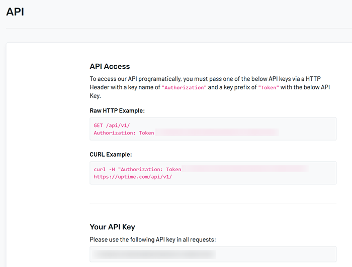
Task: Click the "Authorization" inline code text
Action: coord(184,87)
